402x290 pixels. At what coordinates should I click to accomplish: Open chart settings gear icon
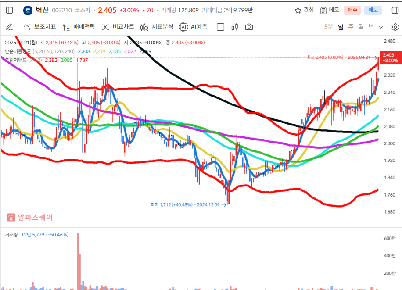[395, 27]
